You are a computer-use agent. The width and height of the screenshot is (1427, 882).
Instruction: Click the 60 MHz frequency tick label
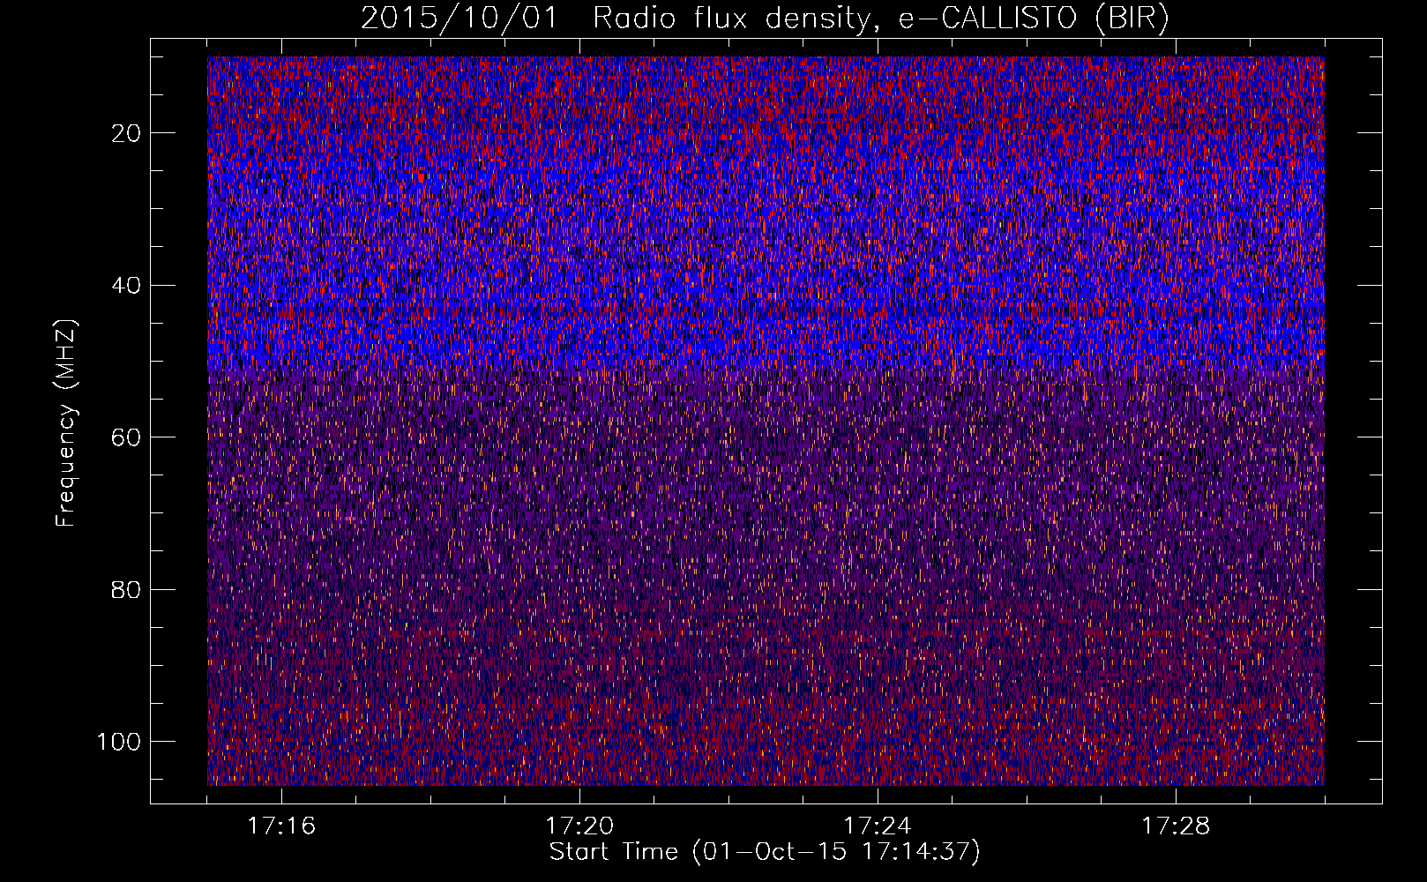coord(127,437)
